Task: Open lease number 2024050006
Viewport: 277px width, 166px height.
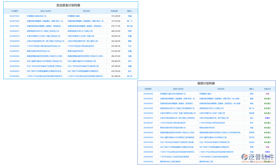Action: [148, 138]
